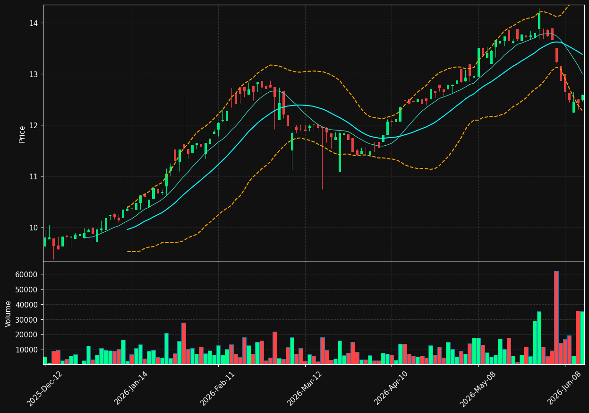The height and width of the screenshot is (413, 589).
Task: Click the "Volume" y-axis label
Action: click(9, 314)
